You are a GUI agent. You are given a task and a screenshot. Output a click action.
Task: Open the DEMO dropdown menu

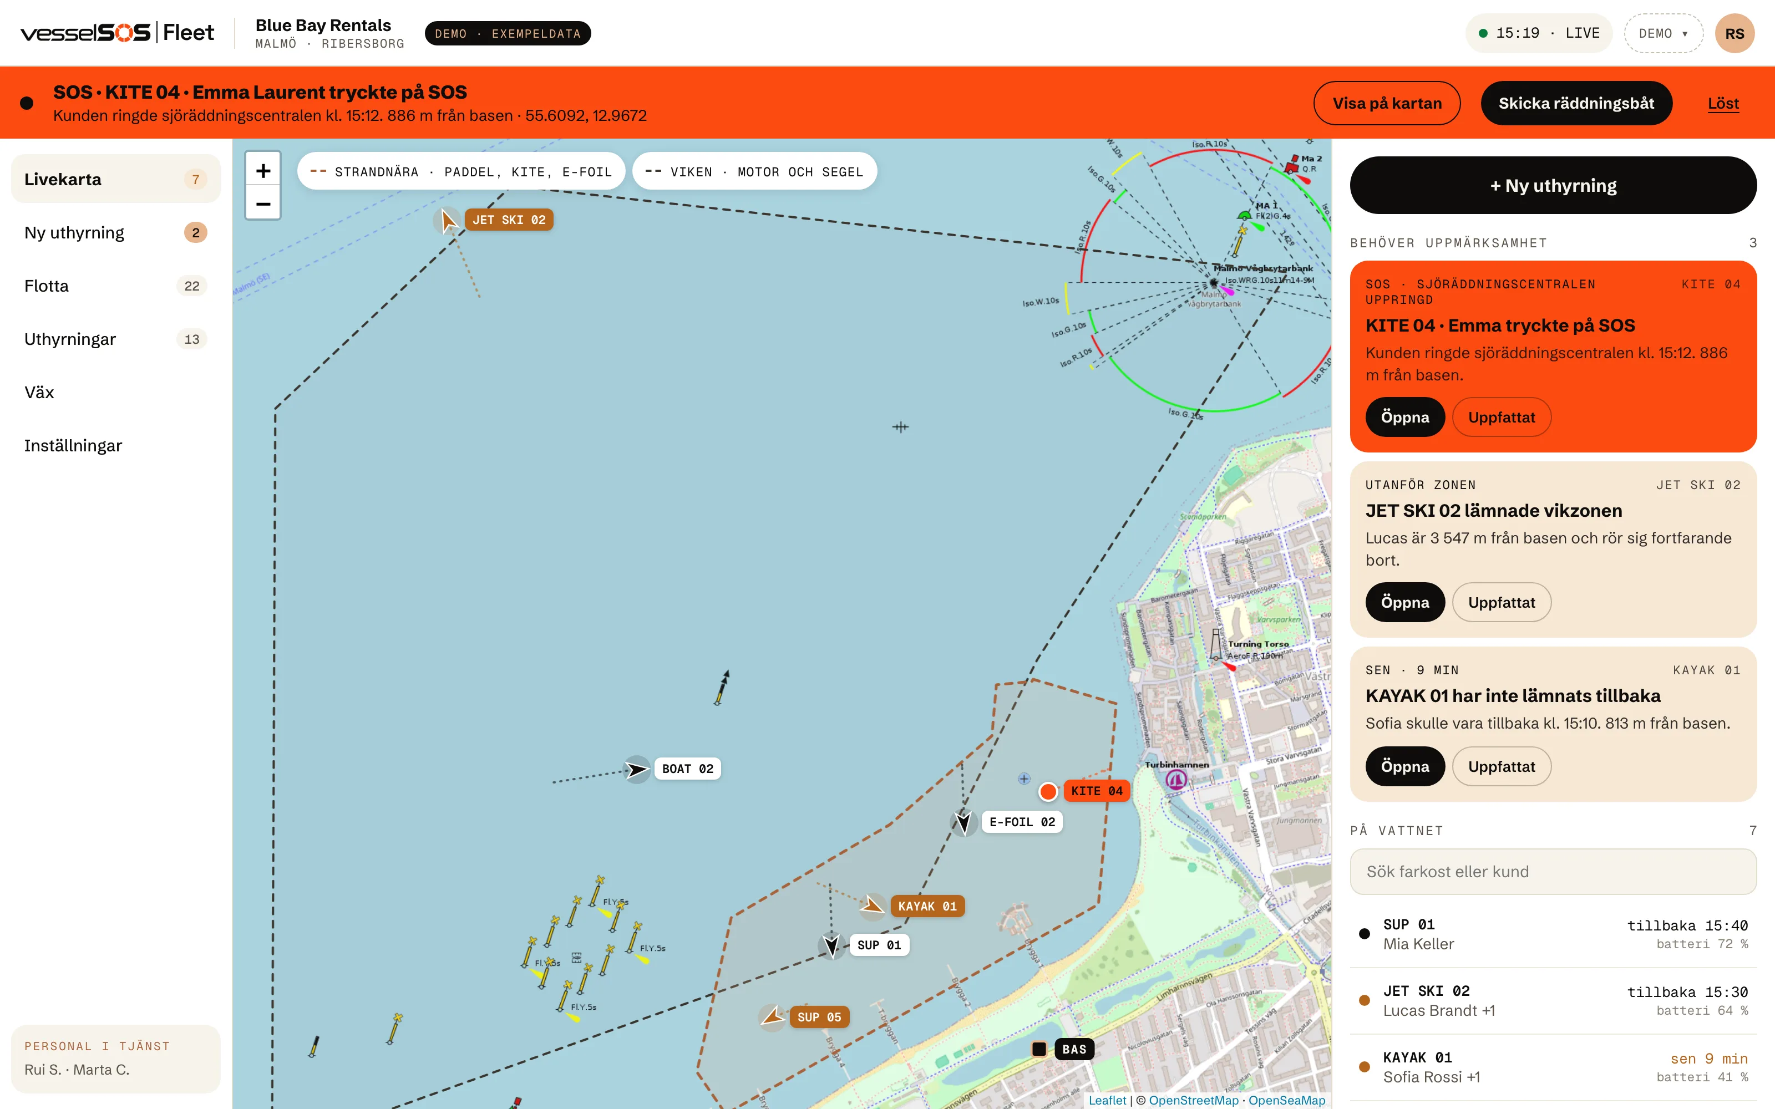point(1664,34)
